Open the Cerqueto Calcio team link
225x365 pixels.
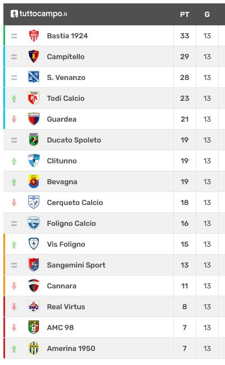coord(75,202)
